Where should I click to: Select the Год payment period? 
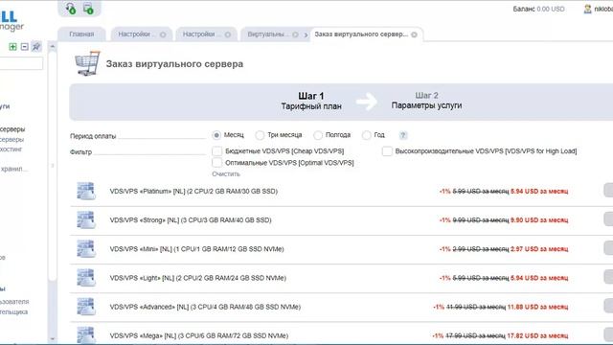click(366, 135)
